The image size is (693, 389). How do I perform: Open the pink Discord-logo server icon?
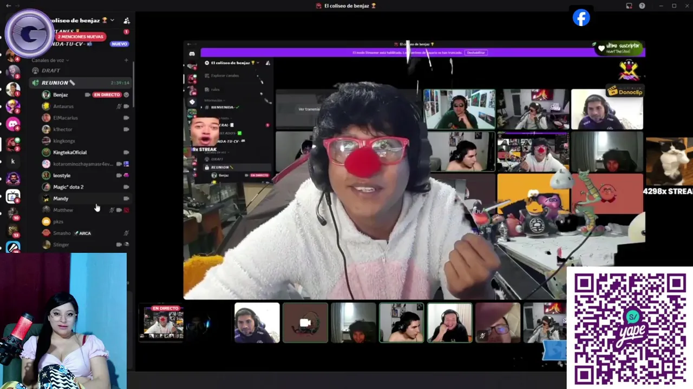[x=13, y=124]
